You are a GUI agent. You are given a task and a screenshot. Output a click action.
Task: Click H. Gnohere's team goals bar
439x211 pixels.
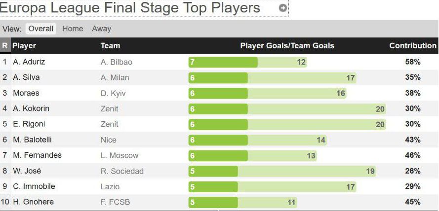tap(268, 202)
